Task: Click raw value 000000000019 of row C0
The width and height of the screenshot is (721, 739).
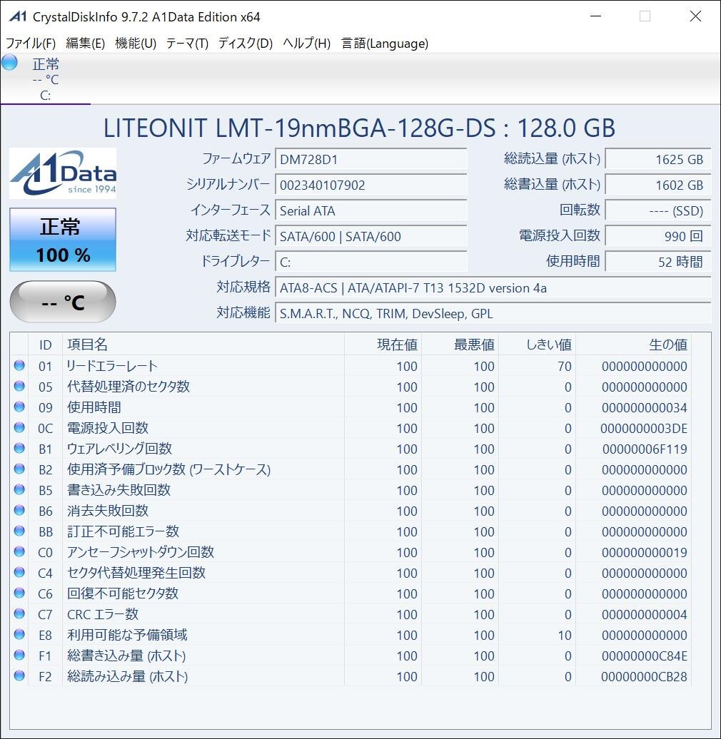Action: tap(645, 552)
